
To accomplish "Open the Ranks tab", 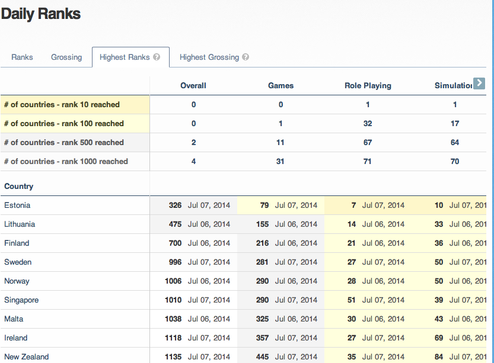I will pyautogui.click(x=22, y=57).
